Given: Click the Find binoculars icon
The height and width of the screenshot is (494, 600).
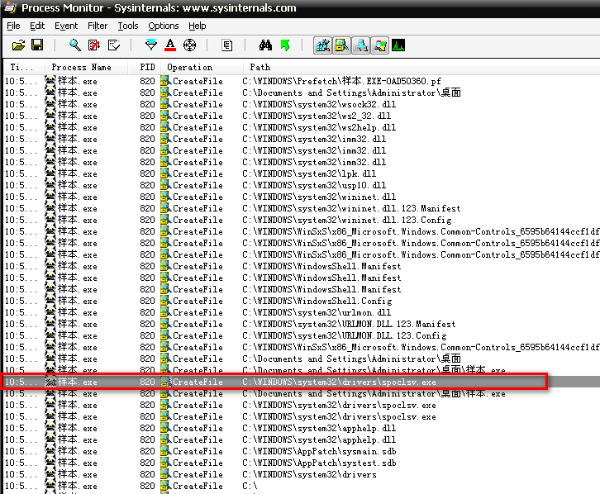Looking at the screenshot, I should coord(265,45).
